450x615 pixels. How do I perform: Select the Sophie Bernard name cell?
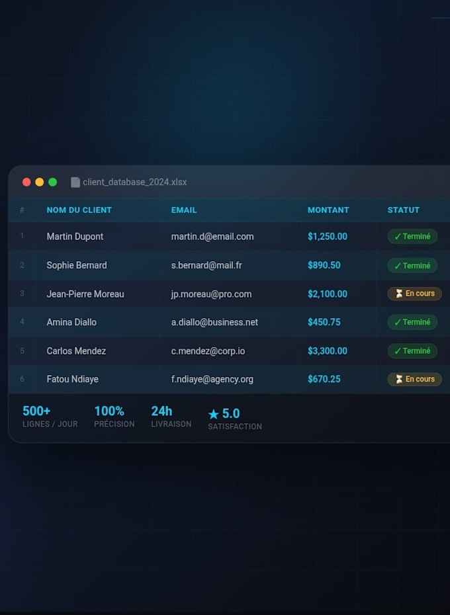[x=77, y=265]
